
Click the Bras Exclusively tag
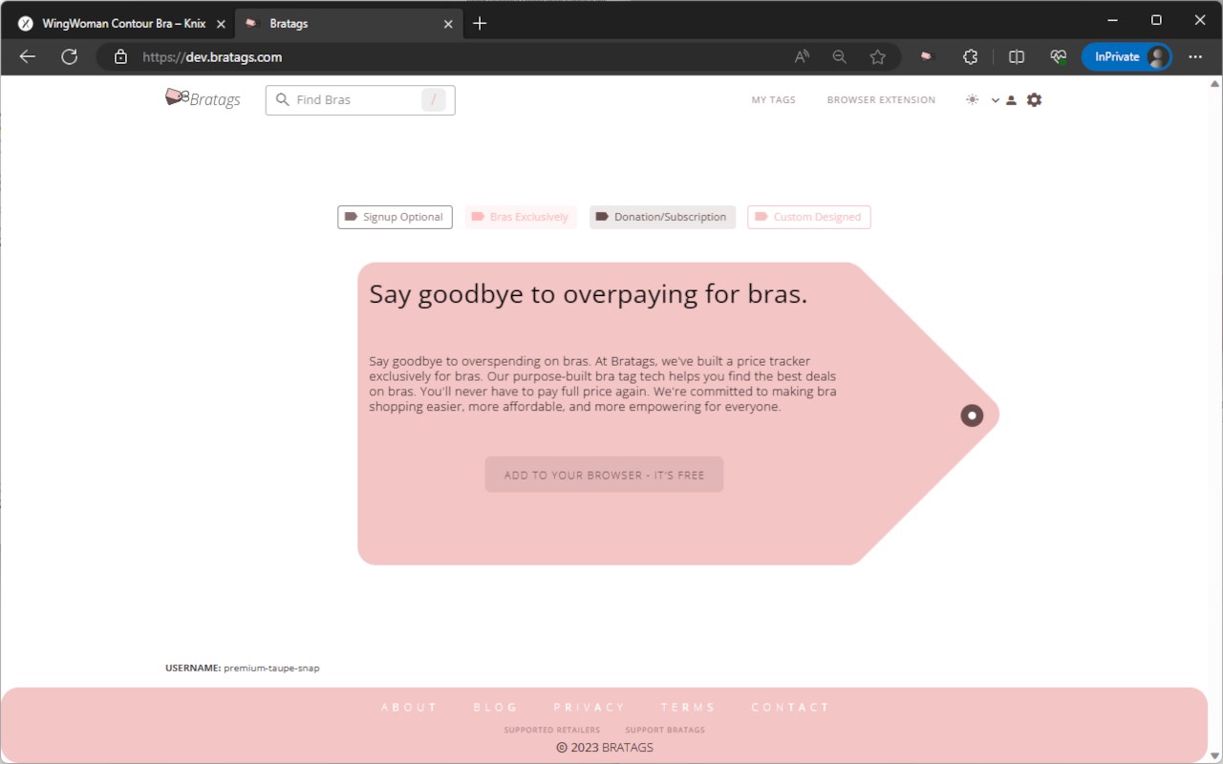[521, 217]
